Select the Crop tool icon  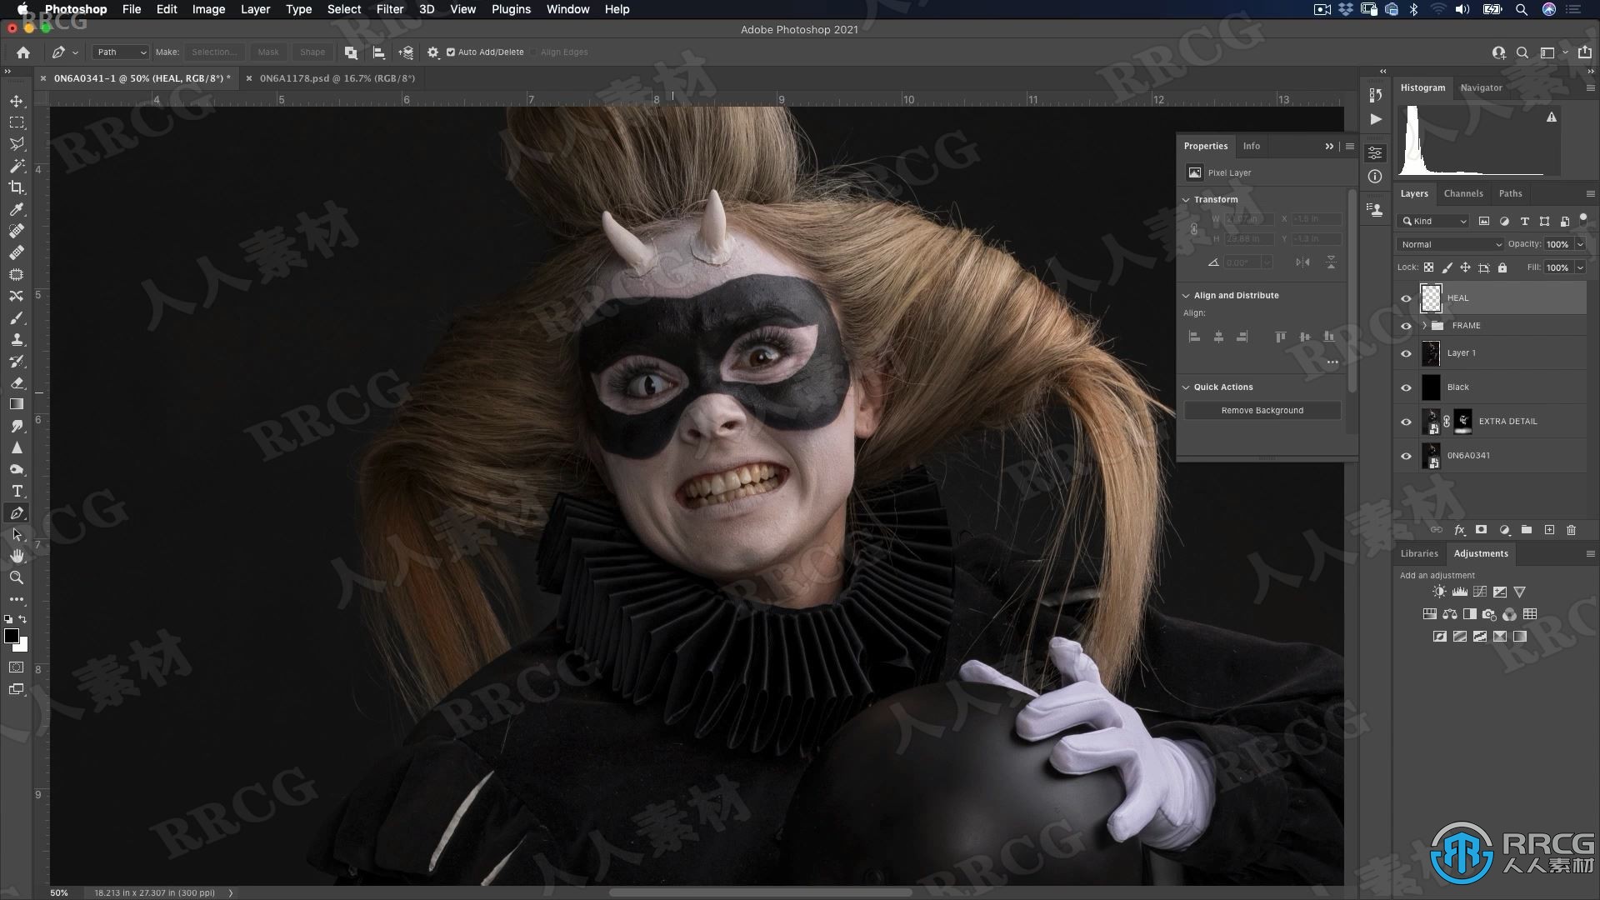(17, 187)
